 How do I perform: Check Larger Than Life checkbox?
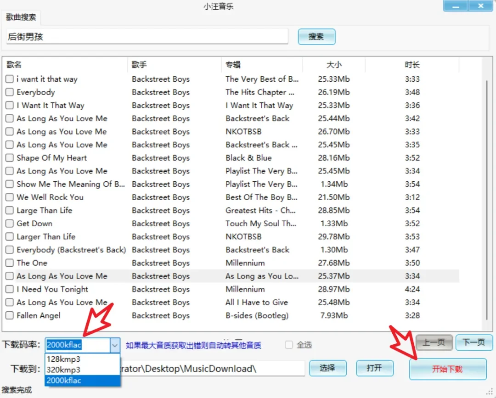[x=10, y=236]
